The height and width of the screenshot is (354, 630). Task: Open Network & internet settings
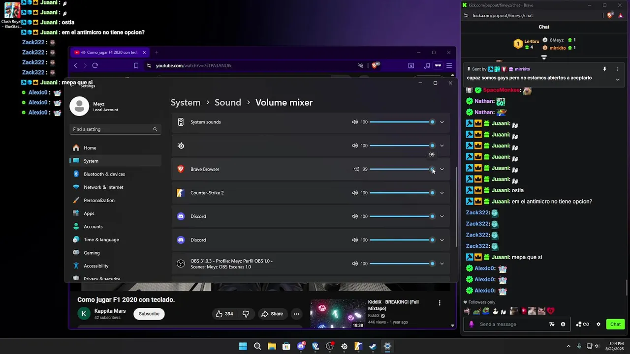[116, 187]
